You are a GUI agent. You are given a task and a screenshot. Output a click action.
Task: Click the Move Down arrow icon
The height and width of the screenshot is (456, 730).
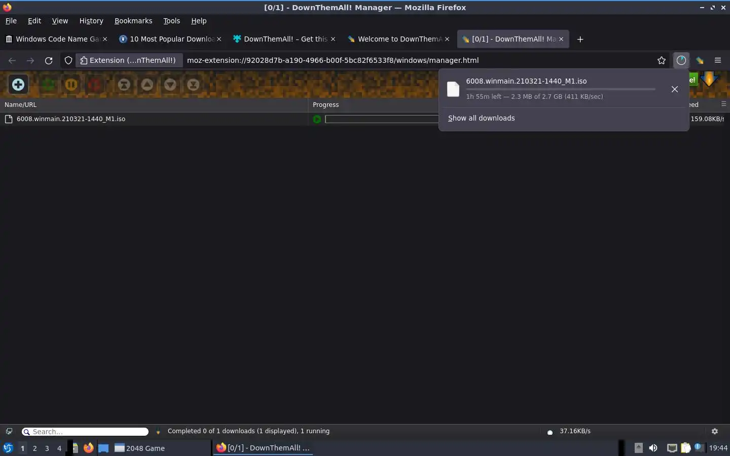[170, 85]
